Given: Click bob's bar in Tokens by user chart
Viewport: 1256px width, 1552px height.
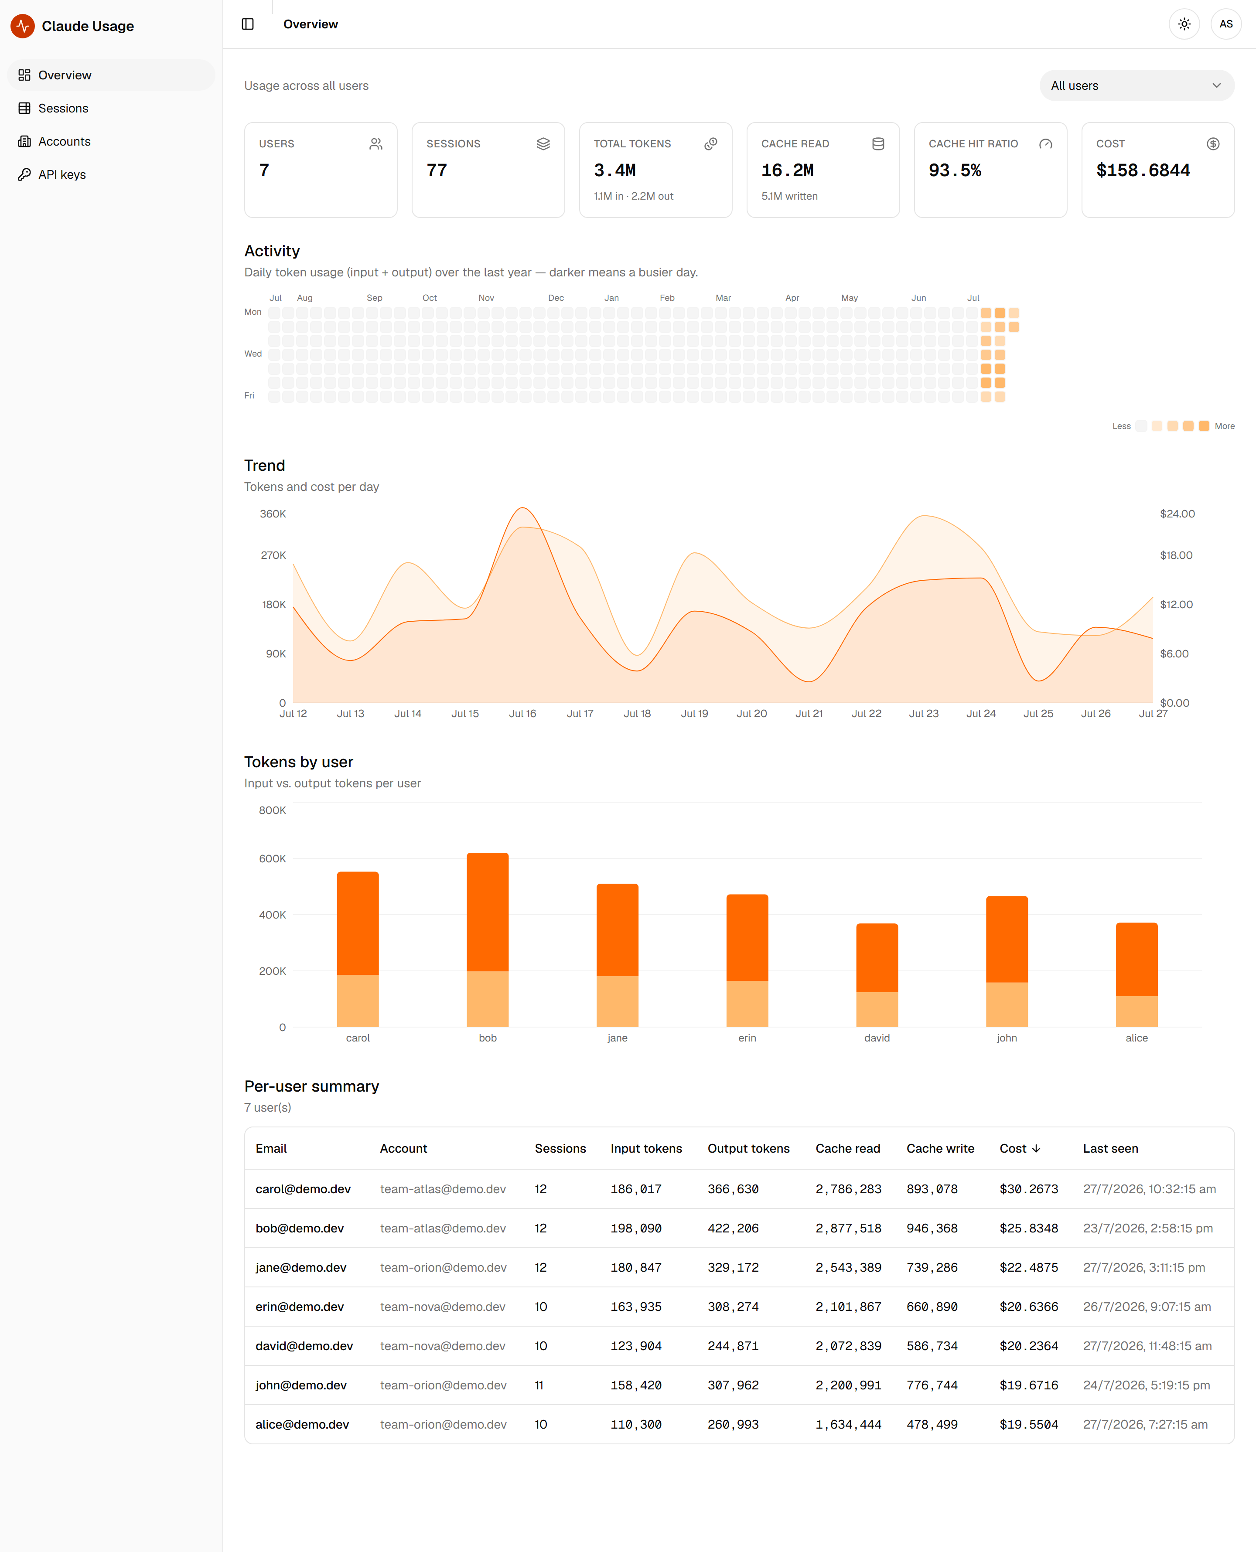Looking at the screenshot, I should 488,939.
